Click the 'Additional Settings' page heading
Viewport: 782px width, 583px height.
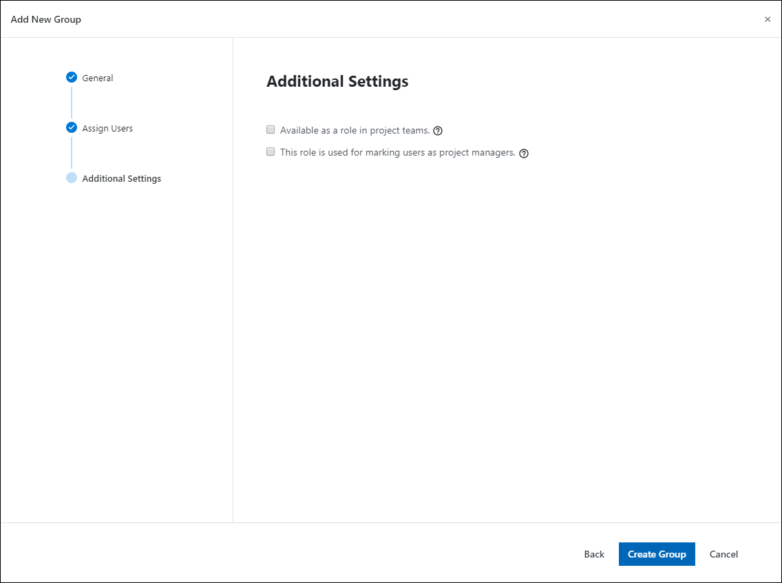(337, 81)
